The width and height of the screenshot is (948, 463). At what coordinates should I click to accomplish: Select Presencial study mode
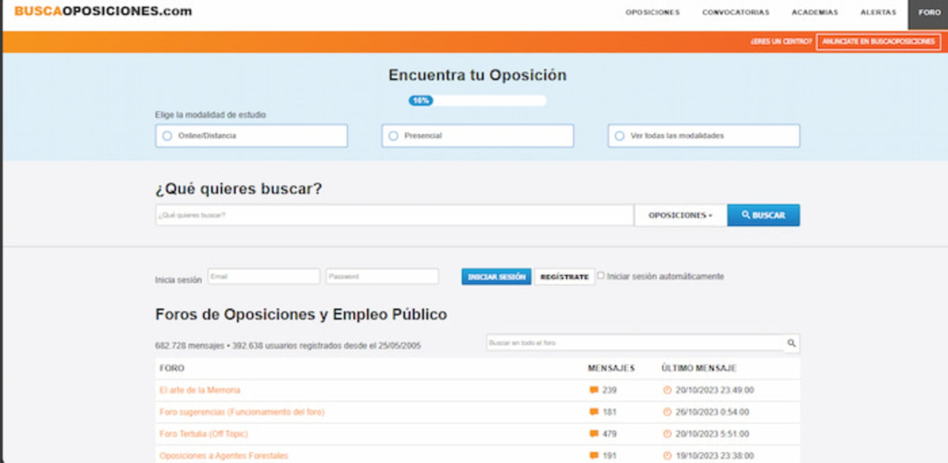(478, 136)
